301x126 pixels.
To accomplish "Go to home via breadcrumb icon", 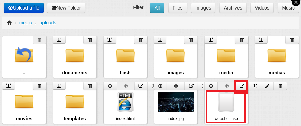I will [10, 23].
